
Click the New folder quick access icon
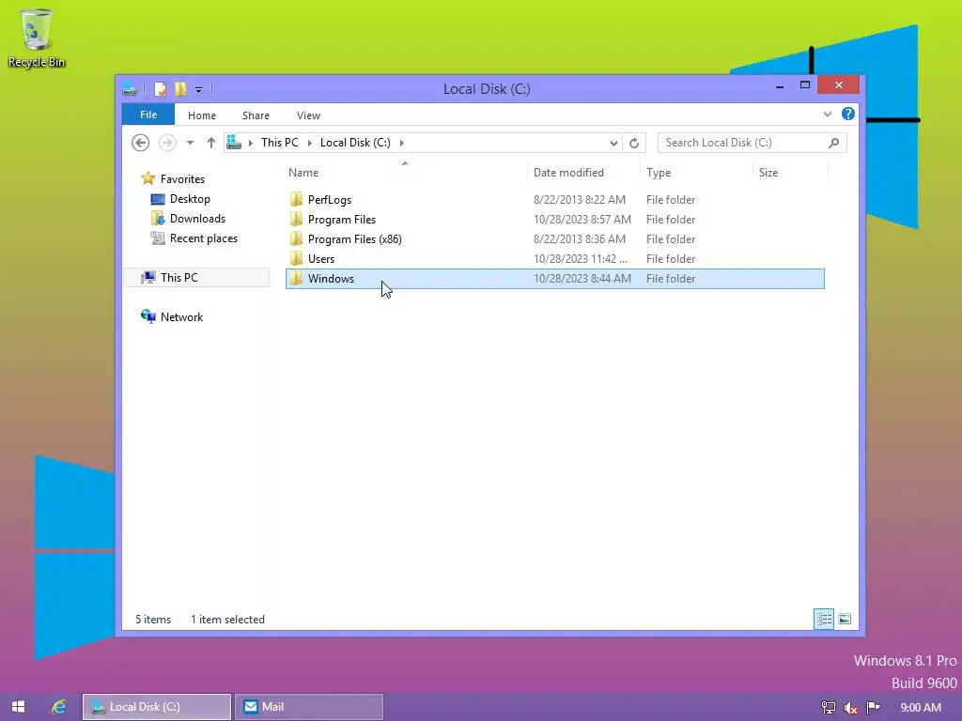pos(180,89)
